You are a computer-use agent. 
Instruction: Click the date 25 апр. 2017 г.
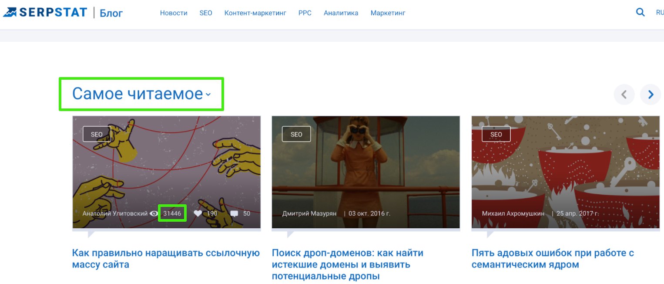(578, 213)
